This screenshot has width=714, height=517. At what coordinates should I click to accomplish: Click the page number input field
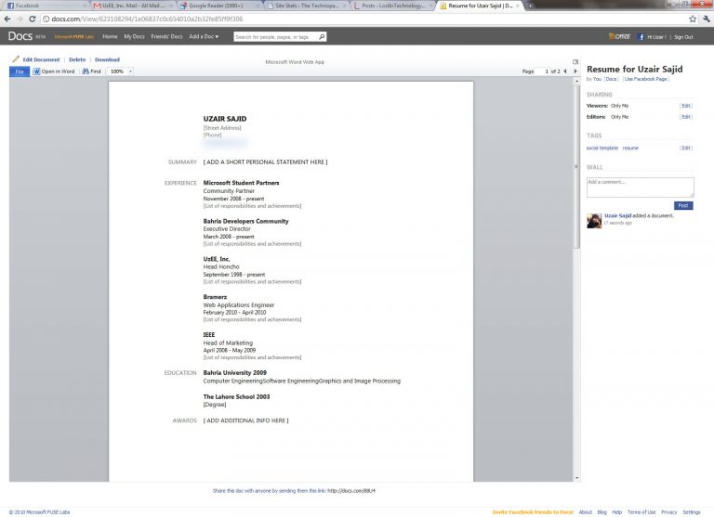pos(543,71)
